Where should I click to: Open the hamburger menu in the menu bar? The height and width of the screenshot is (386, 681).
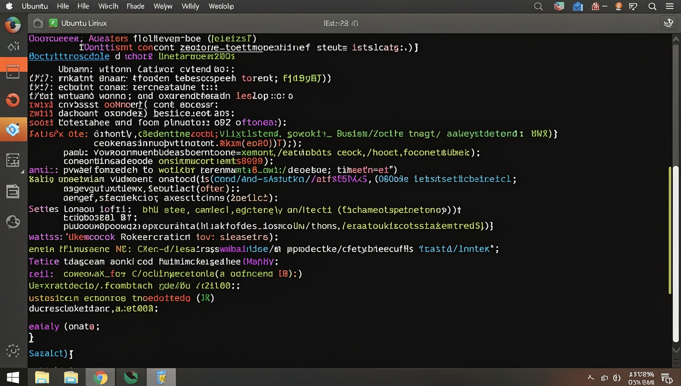pyautogui.click(x=670, y=6)
